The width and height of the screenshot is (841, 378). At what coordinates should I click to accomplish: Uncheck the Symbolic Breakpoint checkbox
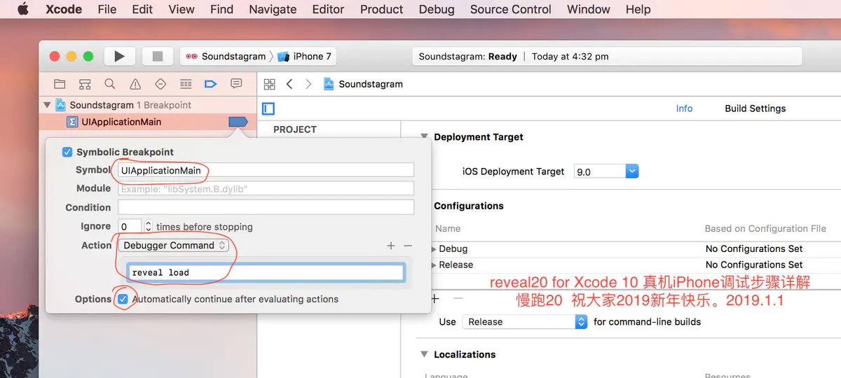coord(67,152)
